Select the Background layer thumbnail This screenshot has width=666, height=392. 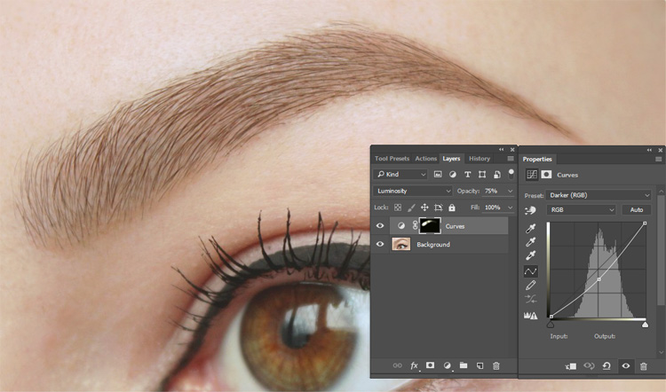coord(401,244)
